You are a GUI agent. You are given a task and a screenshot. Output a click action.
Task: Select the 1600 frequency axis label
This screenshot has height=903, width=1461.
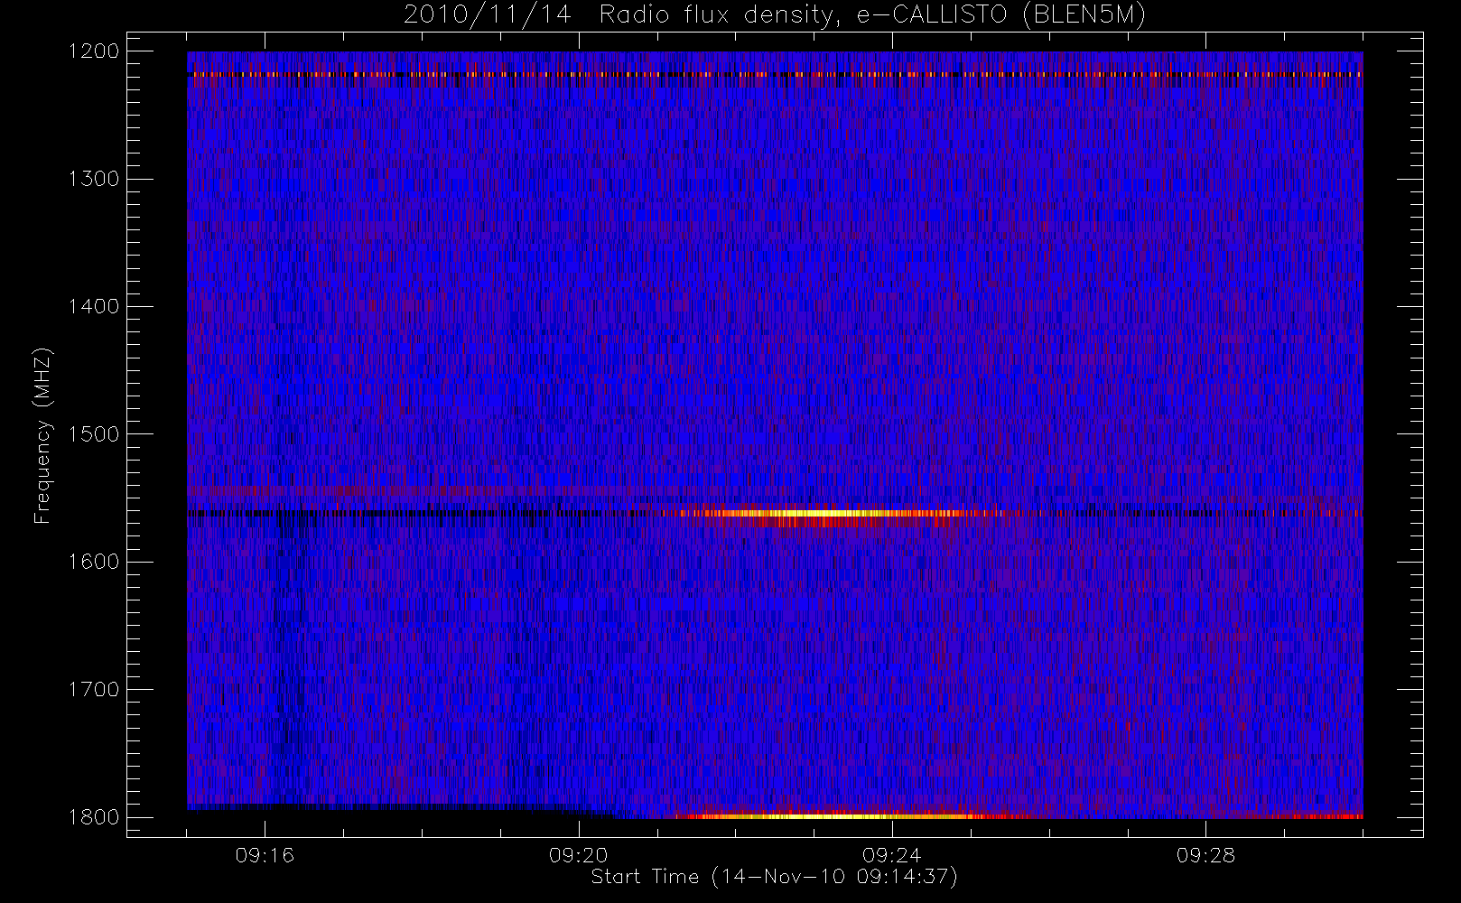[x=94, y=562]
